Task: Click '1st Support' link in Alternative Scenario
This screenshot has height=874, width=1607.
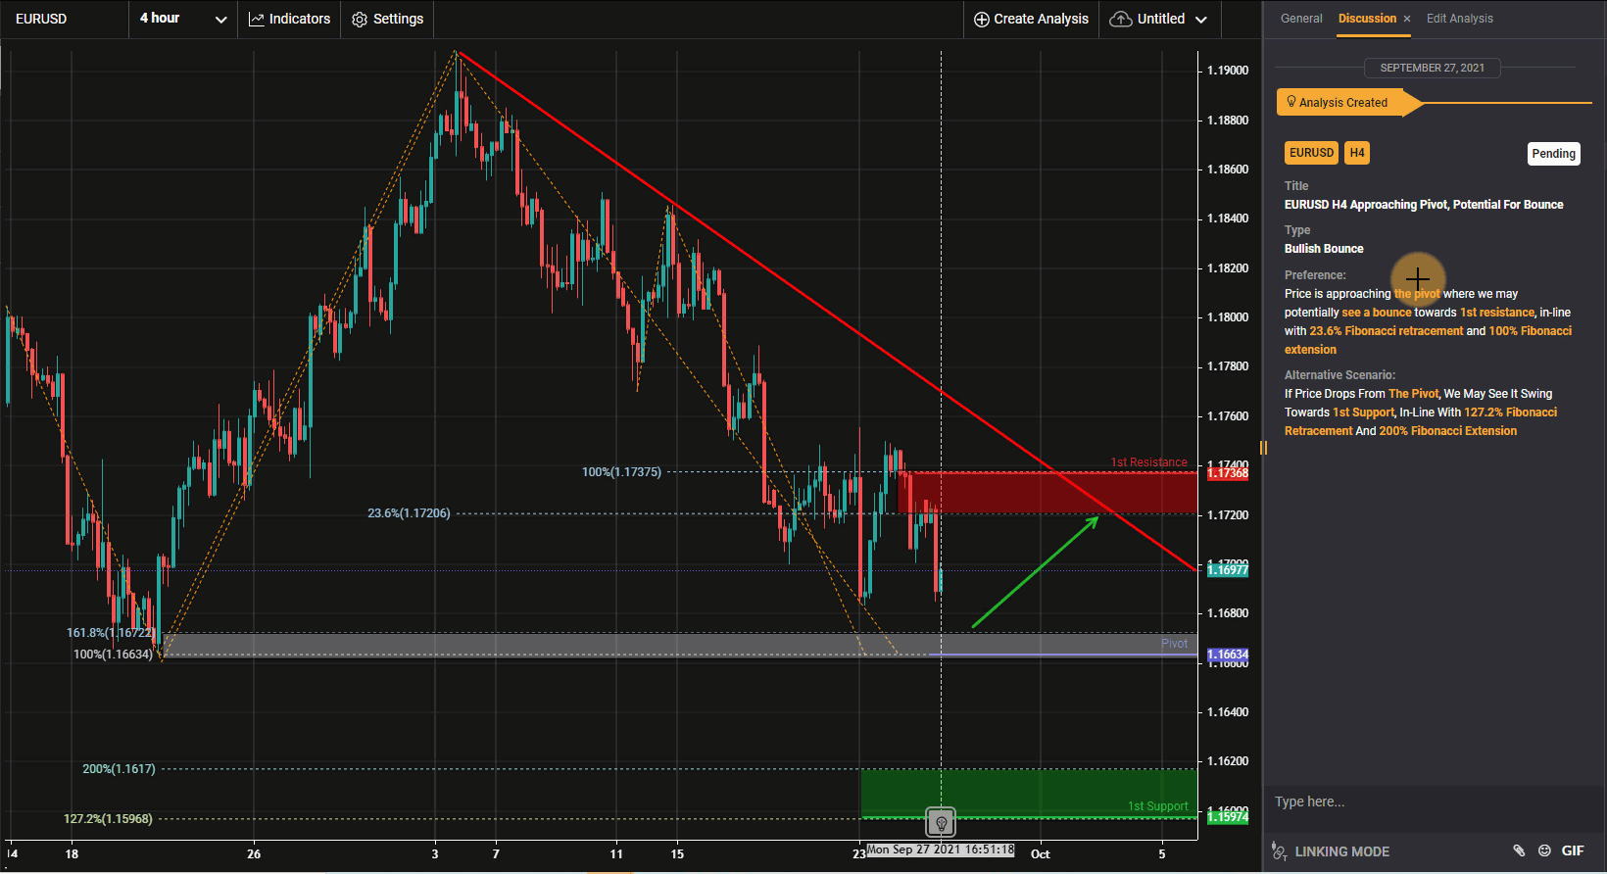Action: point(1363,413)
